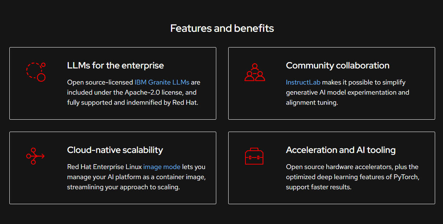
Task: Click the Cloud-native scalability card
Action: pyautogui.click(x=113, y=168)
